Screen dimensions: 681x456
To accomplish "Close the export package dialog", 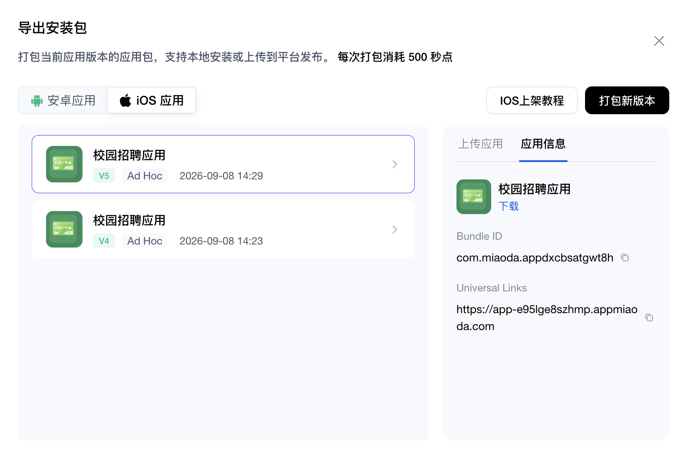I will pyautogui.click(x=659, y=41).
